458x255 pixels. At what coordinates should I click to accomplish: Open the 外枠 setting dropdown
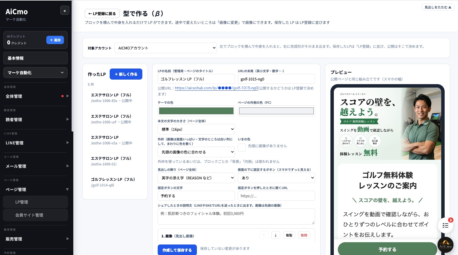click(196, 152)
